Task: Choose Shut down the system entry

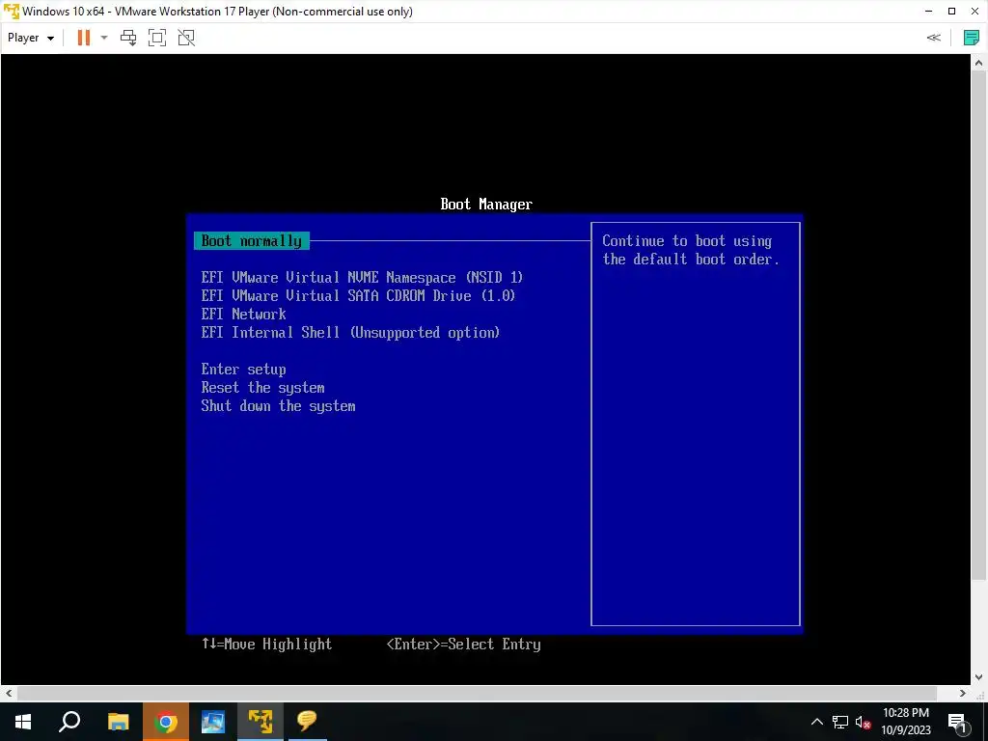Action: pos(278,406)
